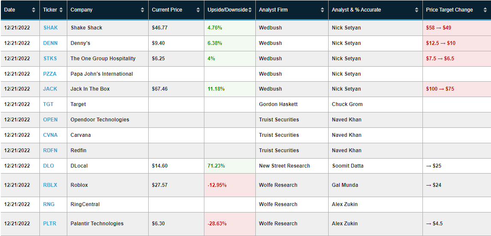Open the DENN ticker link

click(50, 43)
